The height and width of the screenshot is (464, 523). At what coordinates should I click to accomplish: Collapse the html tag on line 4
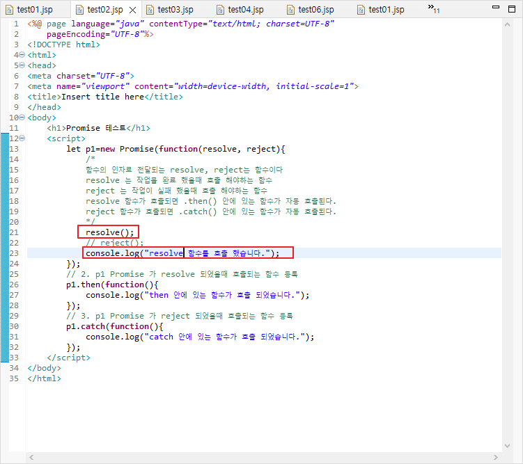click(22, 55)
